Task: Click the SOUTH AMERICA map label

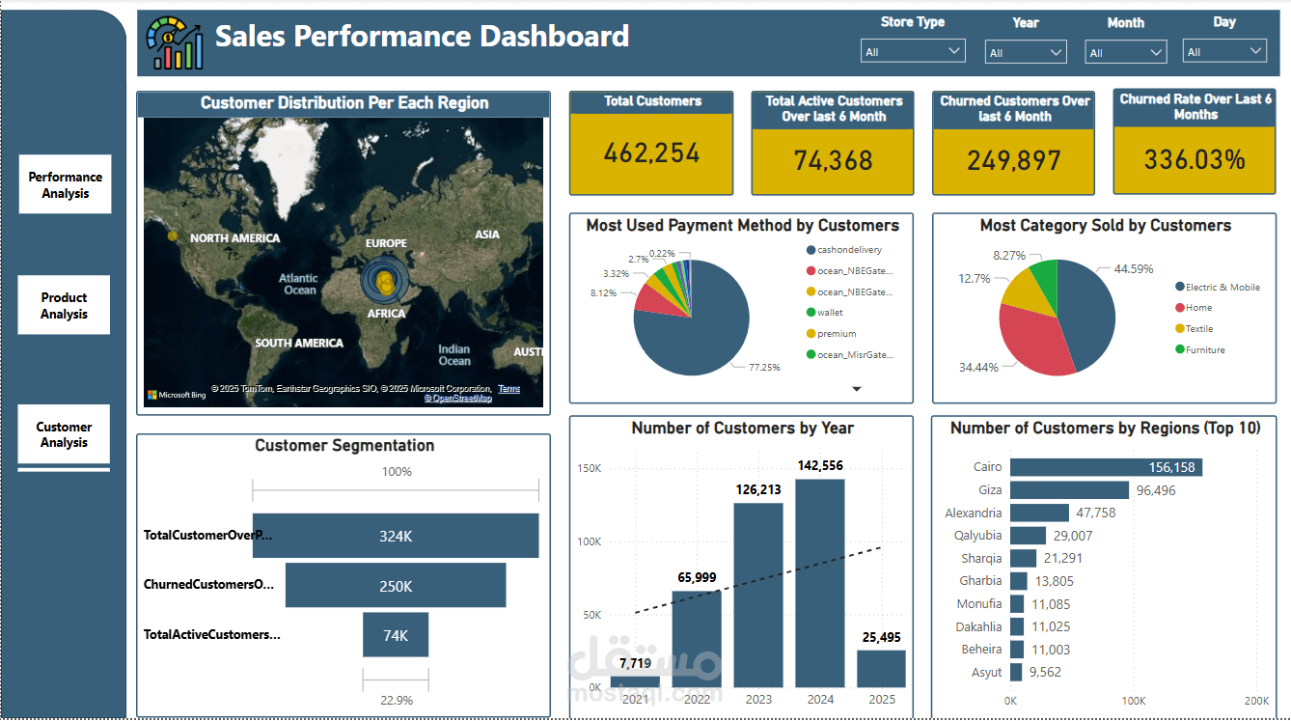Action: (x=299, y=344)
